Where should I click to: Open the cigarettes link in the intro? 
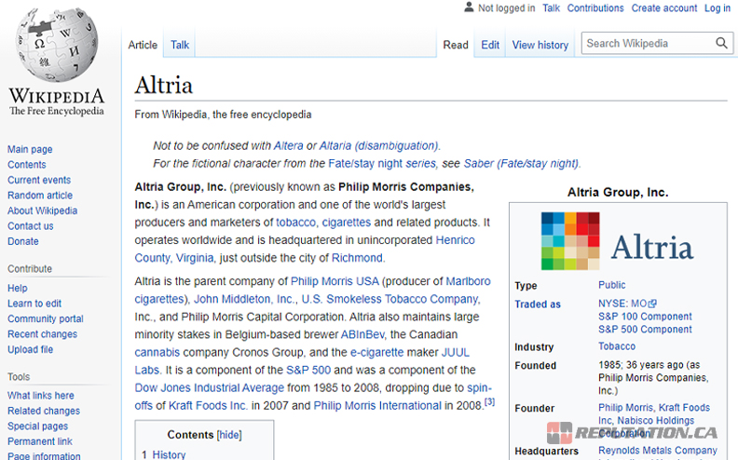click(347, 223)
